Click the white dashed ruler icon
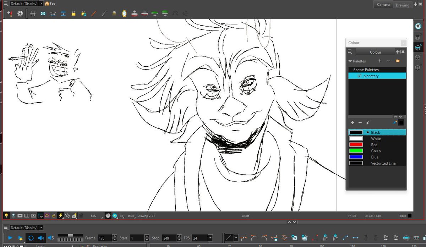The width and height of the screenshot is (426, 247). click(104, 13)
